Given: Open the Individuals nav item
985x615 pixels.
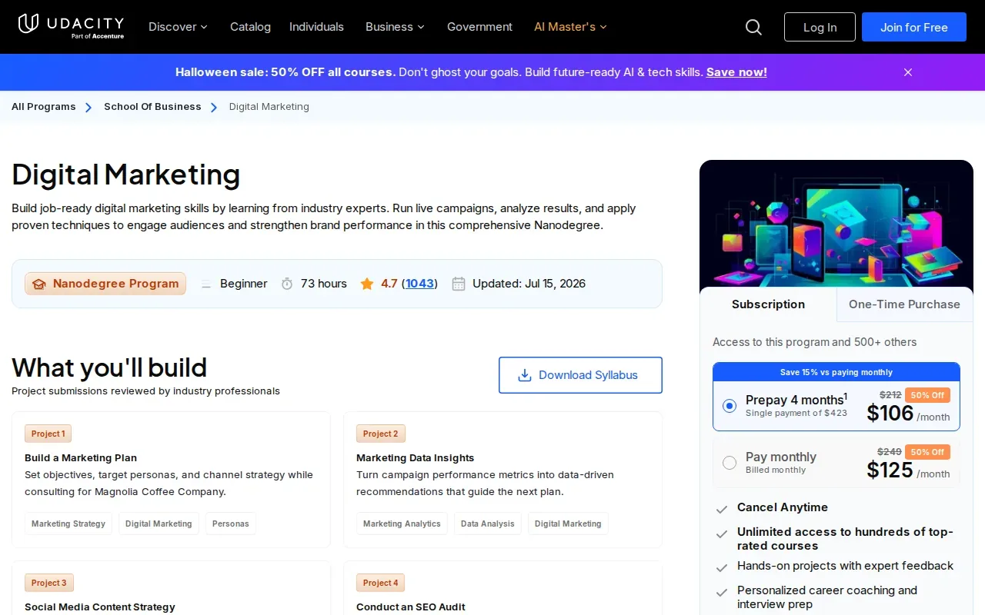Looking at the screenshot, I should coord(316,27).
